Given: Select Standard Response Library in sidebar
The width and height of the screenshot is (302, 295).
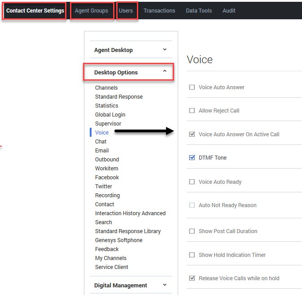Looking at the screenshot, I should (x=127, y=231).
